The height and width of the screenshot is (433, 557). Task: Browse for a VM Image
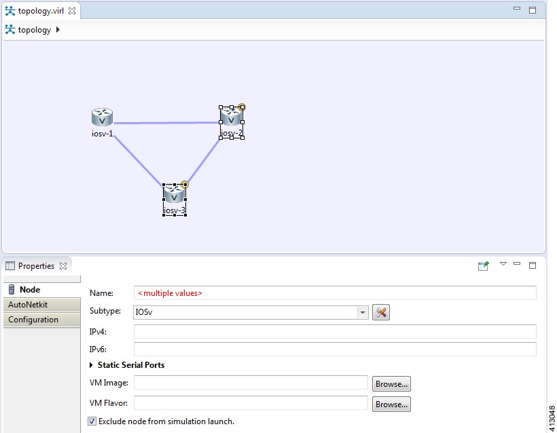(x=391, y=383)
